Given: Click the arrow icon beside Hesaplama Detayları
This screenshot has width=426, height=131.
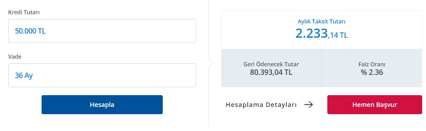Looking at the screenshot, I should pos(308,105).
